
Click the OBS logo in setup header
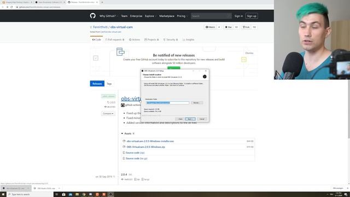(x=205, y=77)
